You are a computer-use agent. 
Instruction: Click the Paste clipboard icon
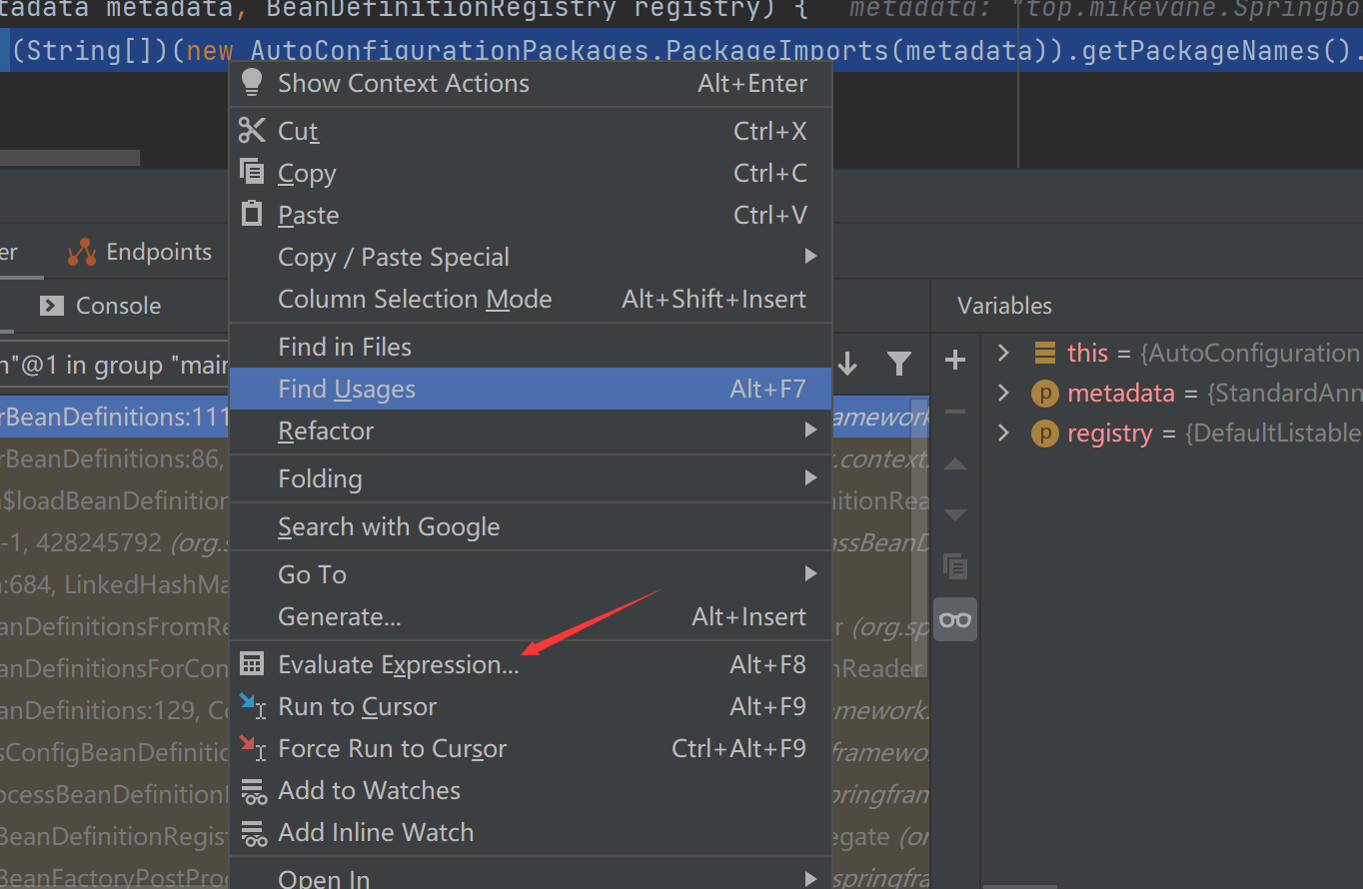[252, 214]
